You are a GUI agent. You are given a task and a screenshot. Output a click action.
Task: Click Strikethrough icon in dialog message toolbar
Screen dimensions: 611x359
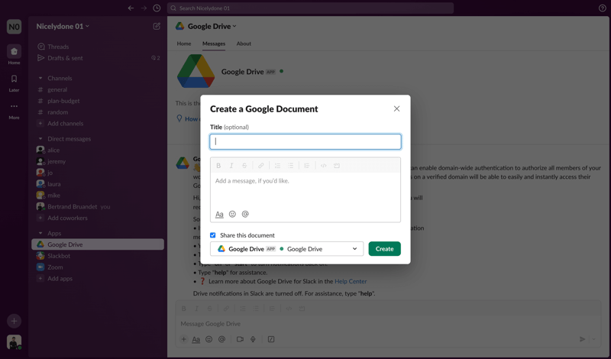[x=244, y=166]
